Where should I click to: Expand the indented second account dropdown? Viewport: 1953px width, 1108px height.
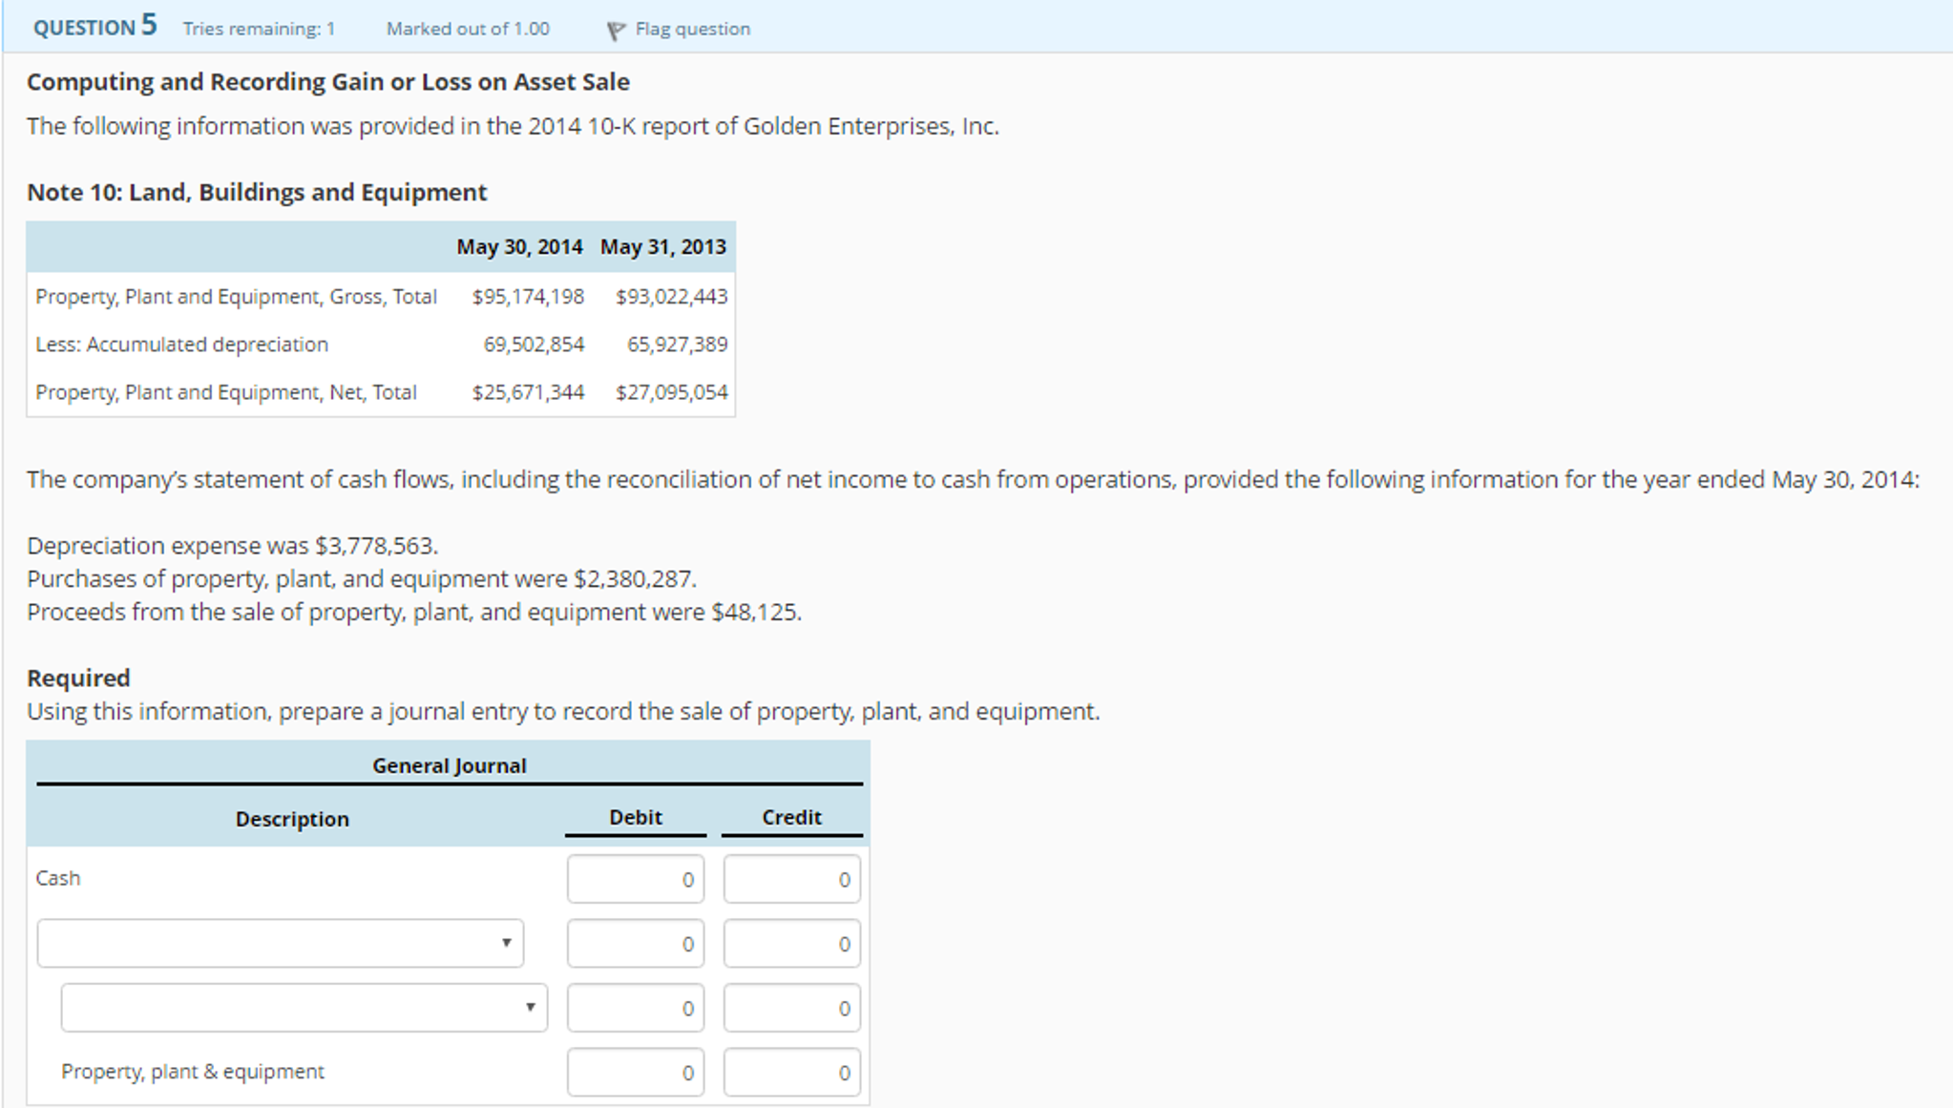tap(304, 1008)
